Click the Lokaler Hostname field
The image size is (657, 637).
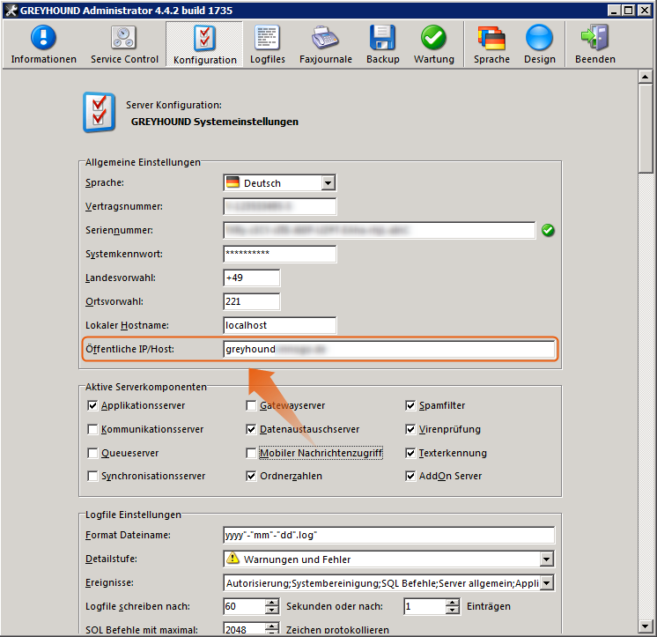[280, 325]
